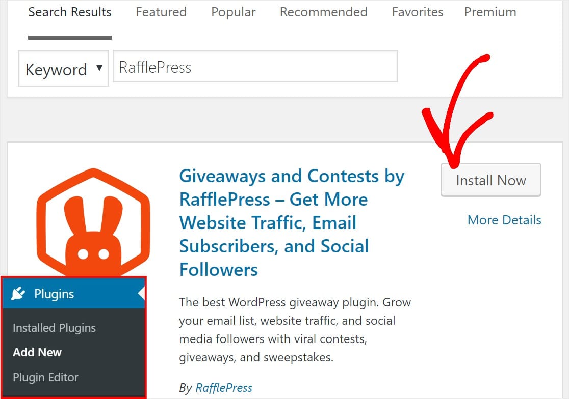Viewport: 569px width, 399px height.
Task: Open the Keyword search type dropdown
Action: tap(63, 69)
